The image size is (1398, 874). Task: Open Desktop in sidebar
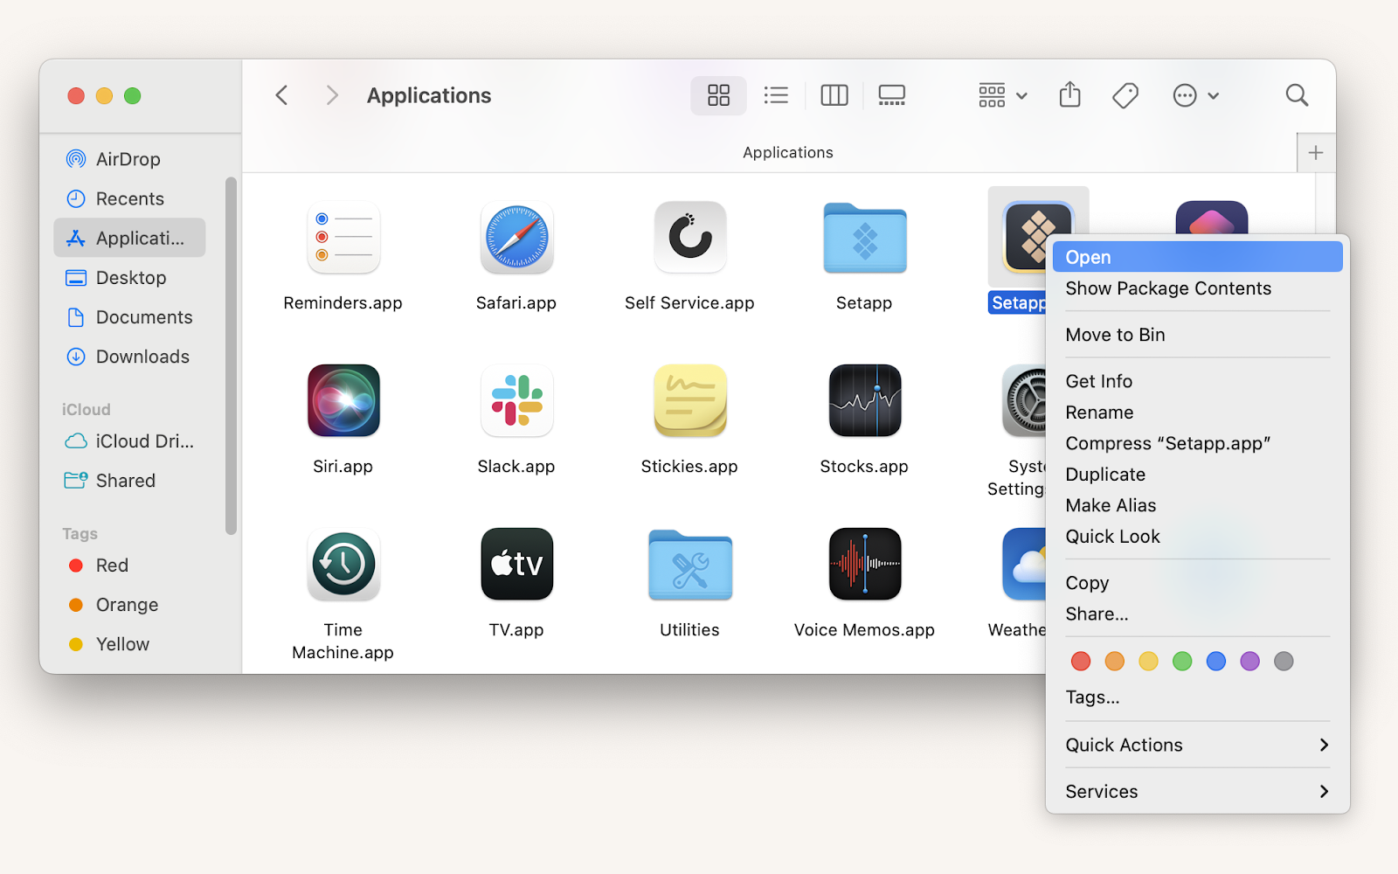point(129,277)
